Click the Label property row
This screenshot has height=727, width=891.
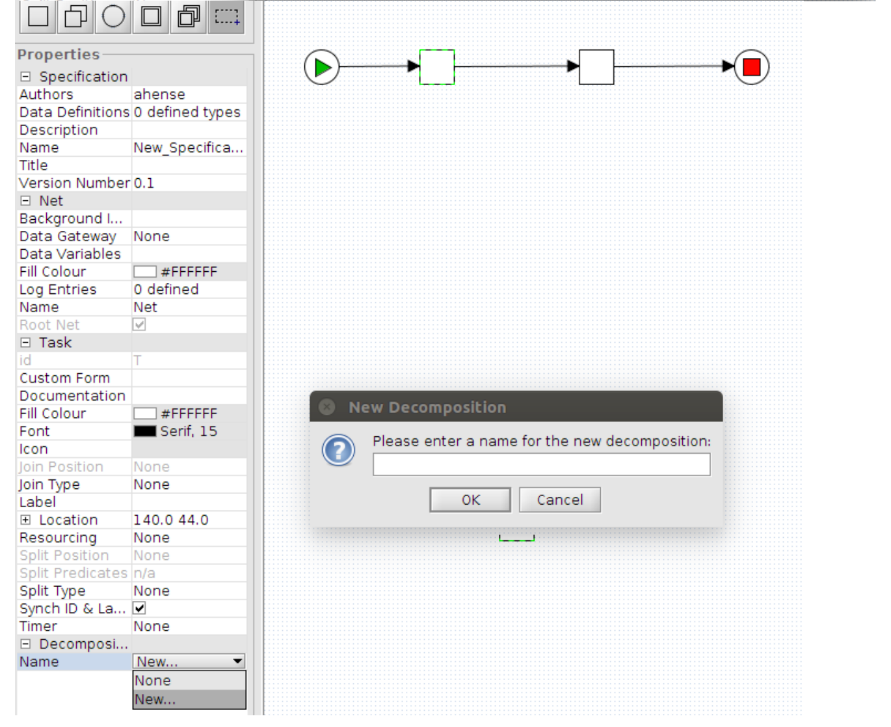pyautogui.click(x=132, y=502)
